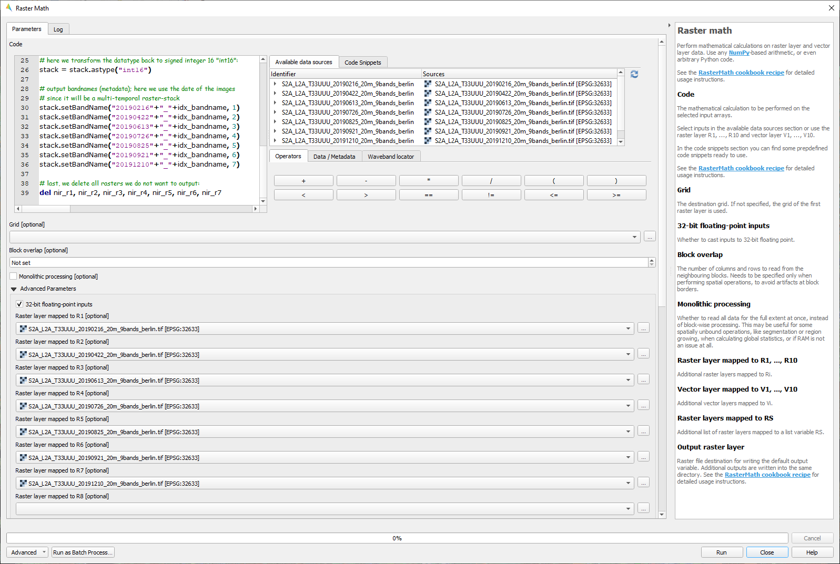
Task: Click the Run button
Action: [721, 552]
